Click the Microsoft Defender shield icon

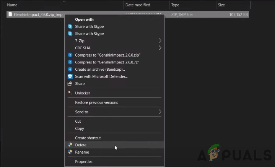70,76
